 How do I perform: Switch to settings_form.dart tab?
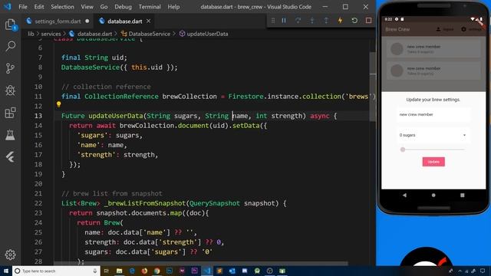coord(58,21)
